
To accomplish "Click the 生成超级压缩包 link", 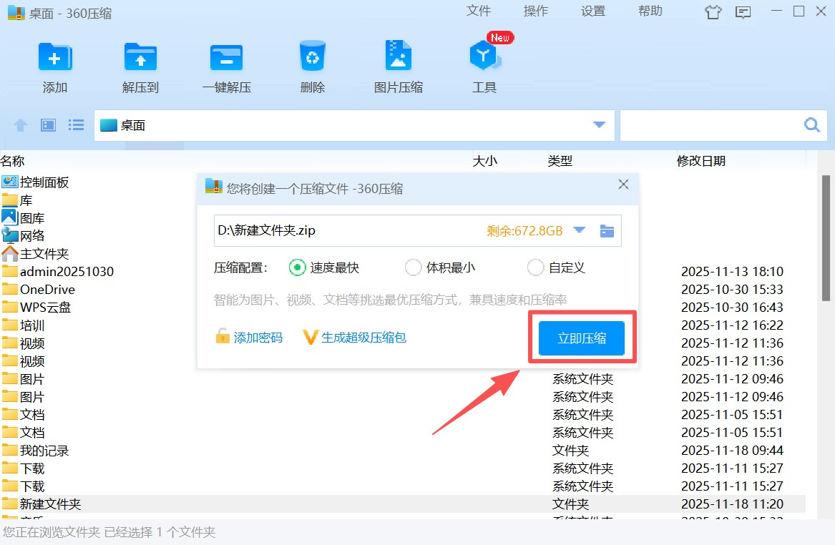I will click(x=363, y=338).
